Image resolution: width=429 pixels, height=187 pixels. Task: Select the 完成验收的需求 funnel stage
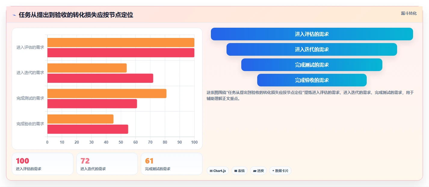click(312, 80)
